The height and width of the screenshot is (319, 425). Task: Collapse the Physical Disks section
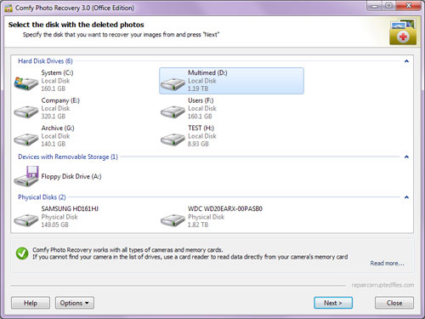tap(406, 197)
